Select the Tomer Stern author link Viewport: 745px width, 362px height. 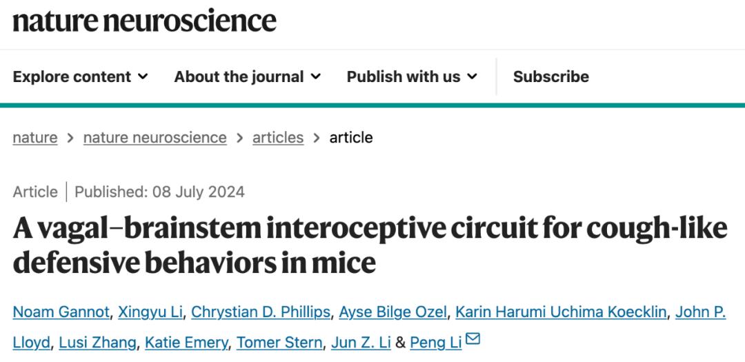pyautogui.click(x=279, y=342)
